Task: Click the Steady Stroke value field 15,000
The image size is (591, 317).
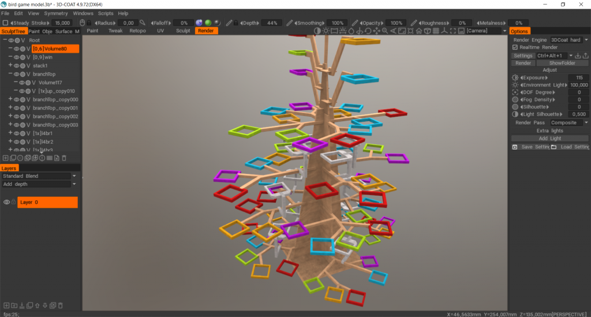Action: (62, 23)
